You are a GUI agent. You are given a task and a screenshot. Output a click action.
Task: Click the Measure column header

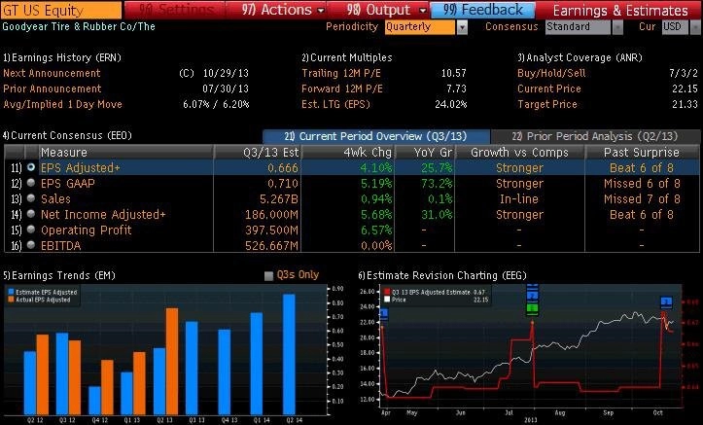[x=126, y=153]
